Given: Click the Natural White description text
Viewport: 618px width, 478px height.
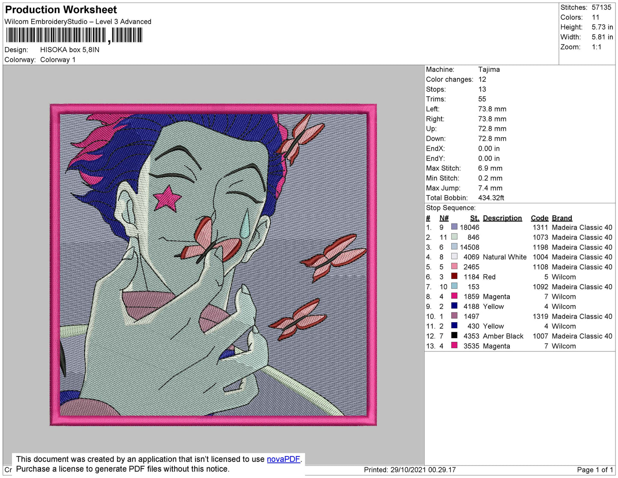Looking at the screenshot, I should (505, 257).
